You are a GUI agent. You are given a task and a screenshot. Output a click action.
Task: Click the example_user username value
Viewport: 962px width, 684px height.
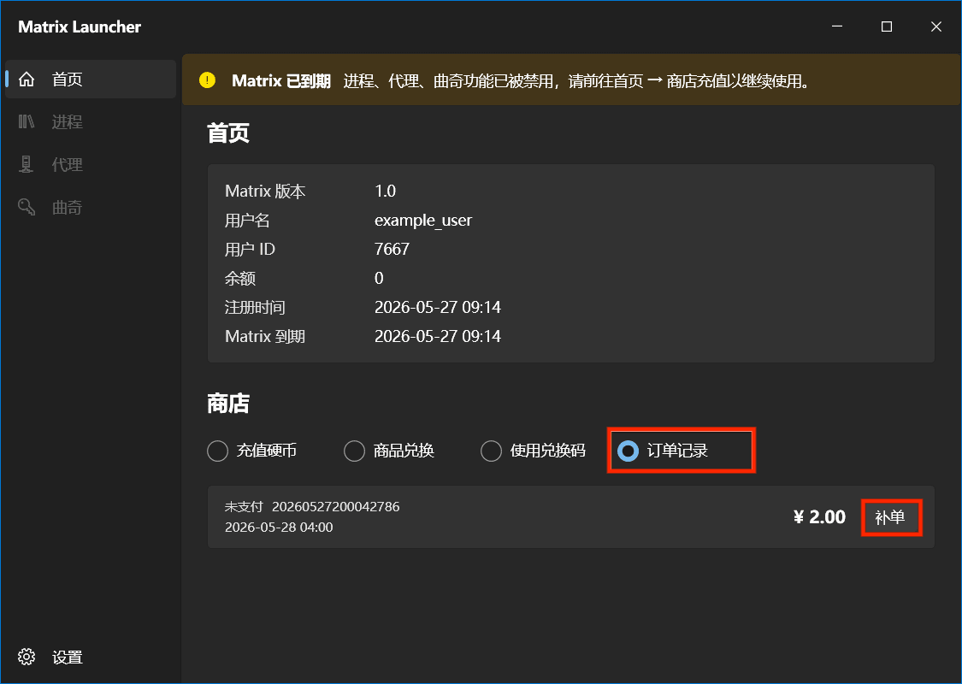(423, 221)
